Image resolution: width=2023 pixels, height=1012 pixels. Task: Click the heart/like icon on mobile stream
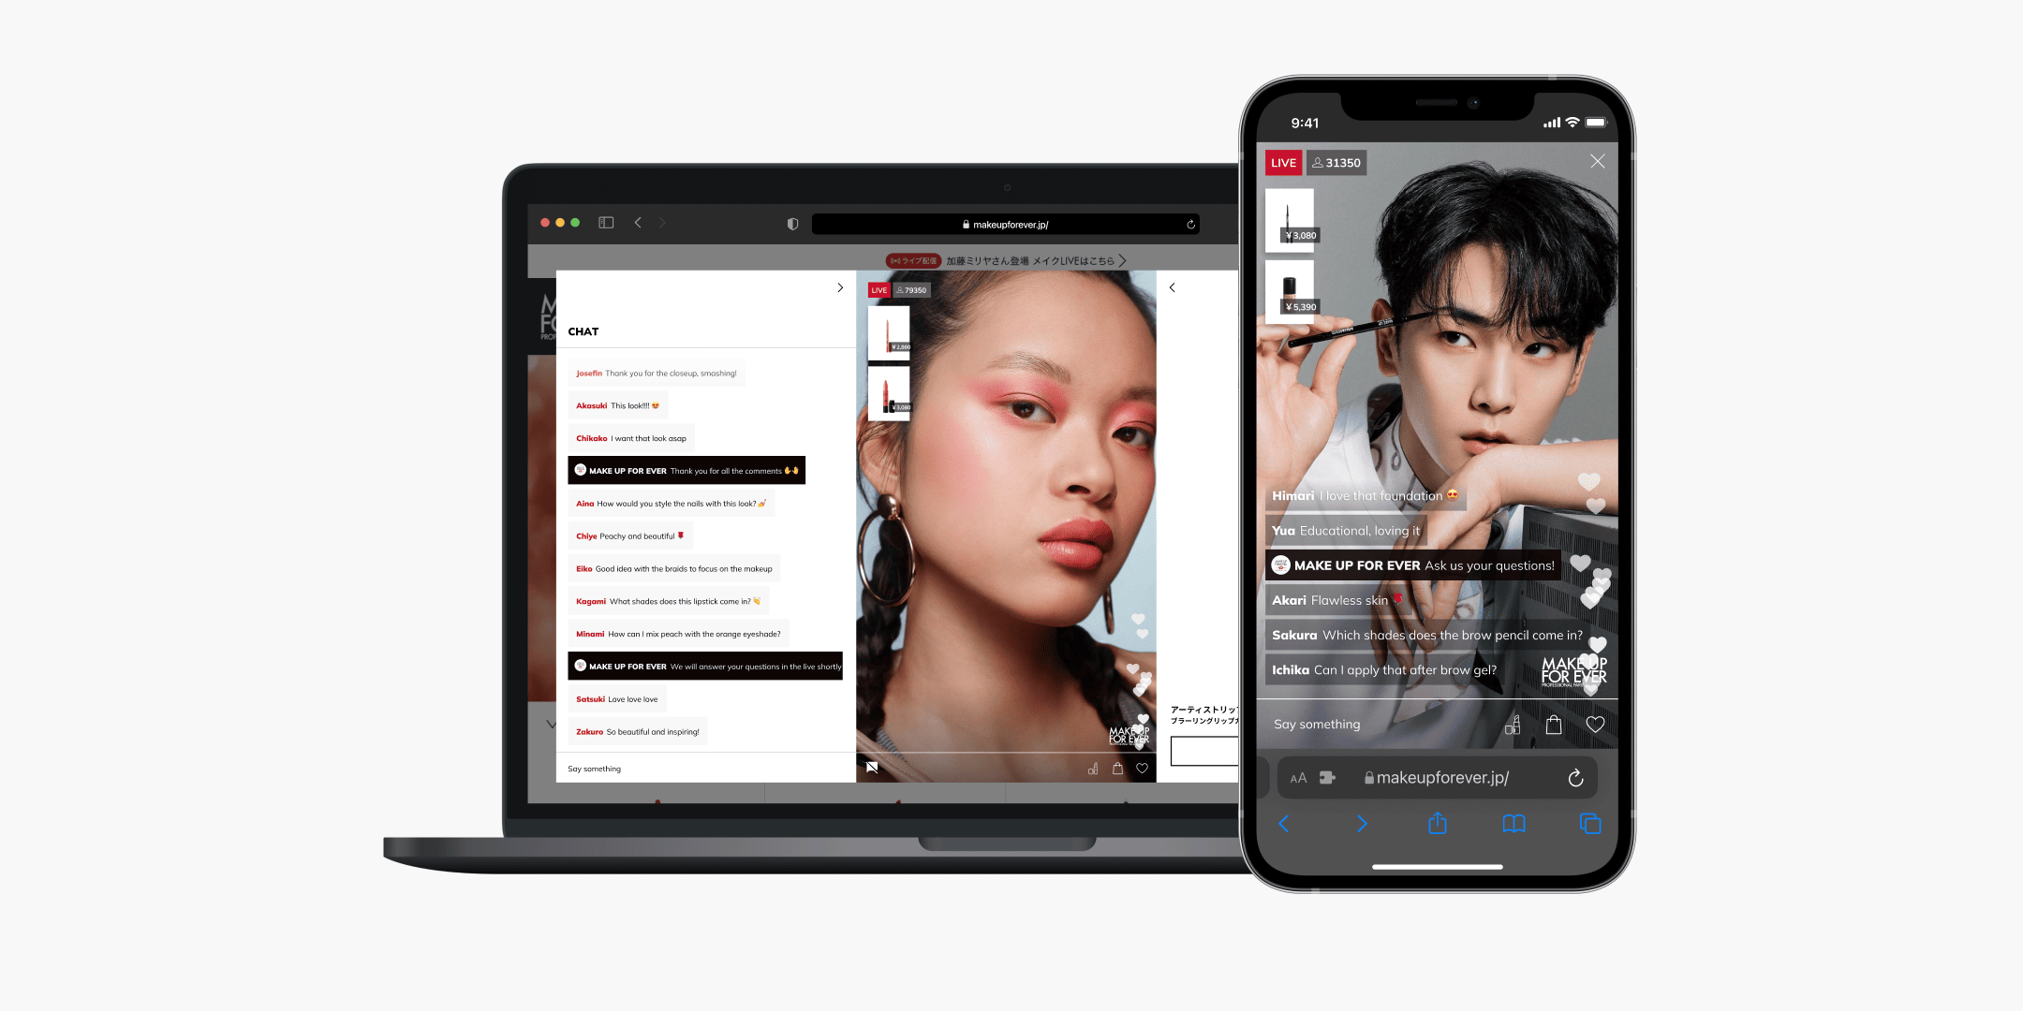1596,725
